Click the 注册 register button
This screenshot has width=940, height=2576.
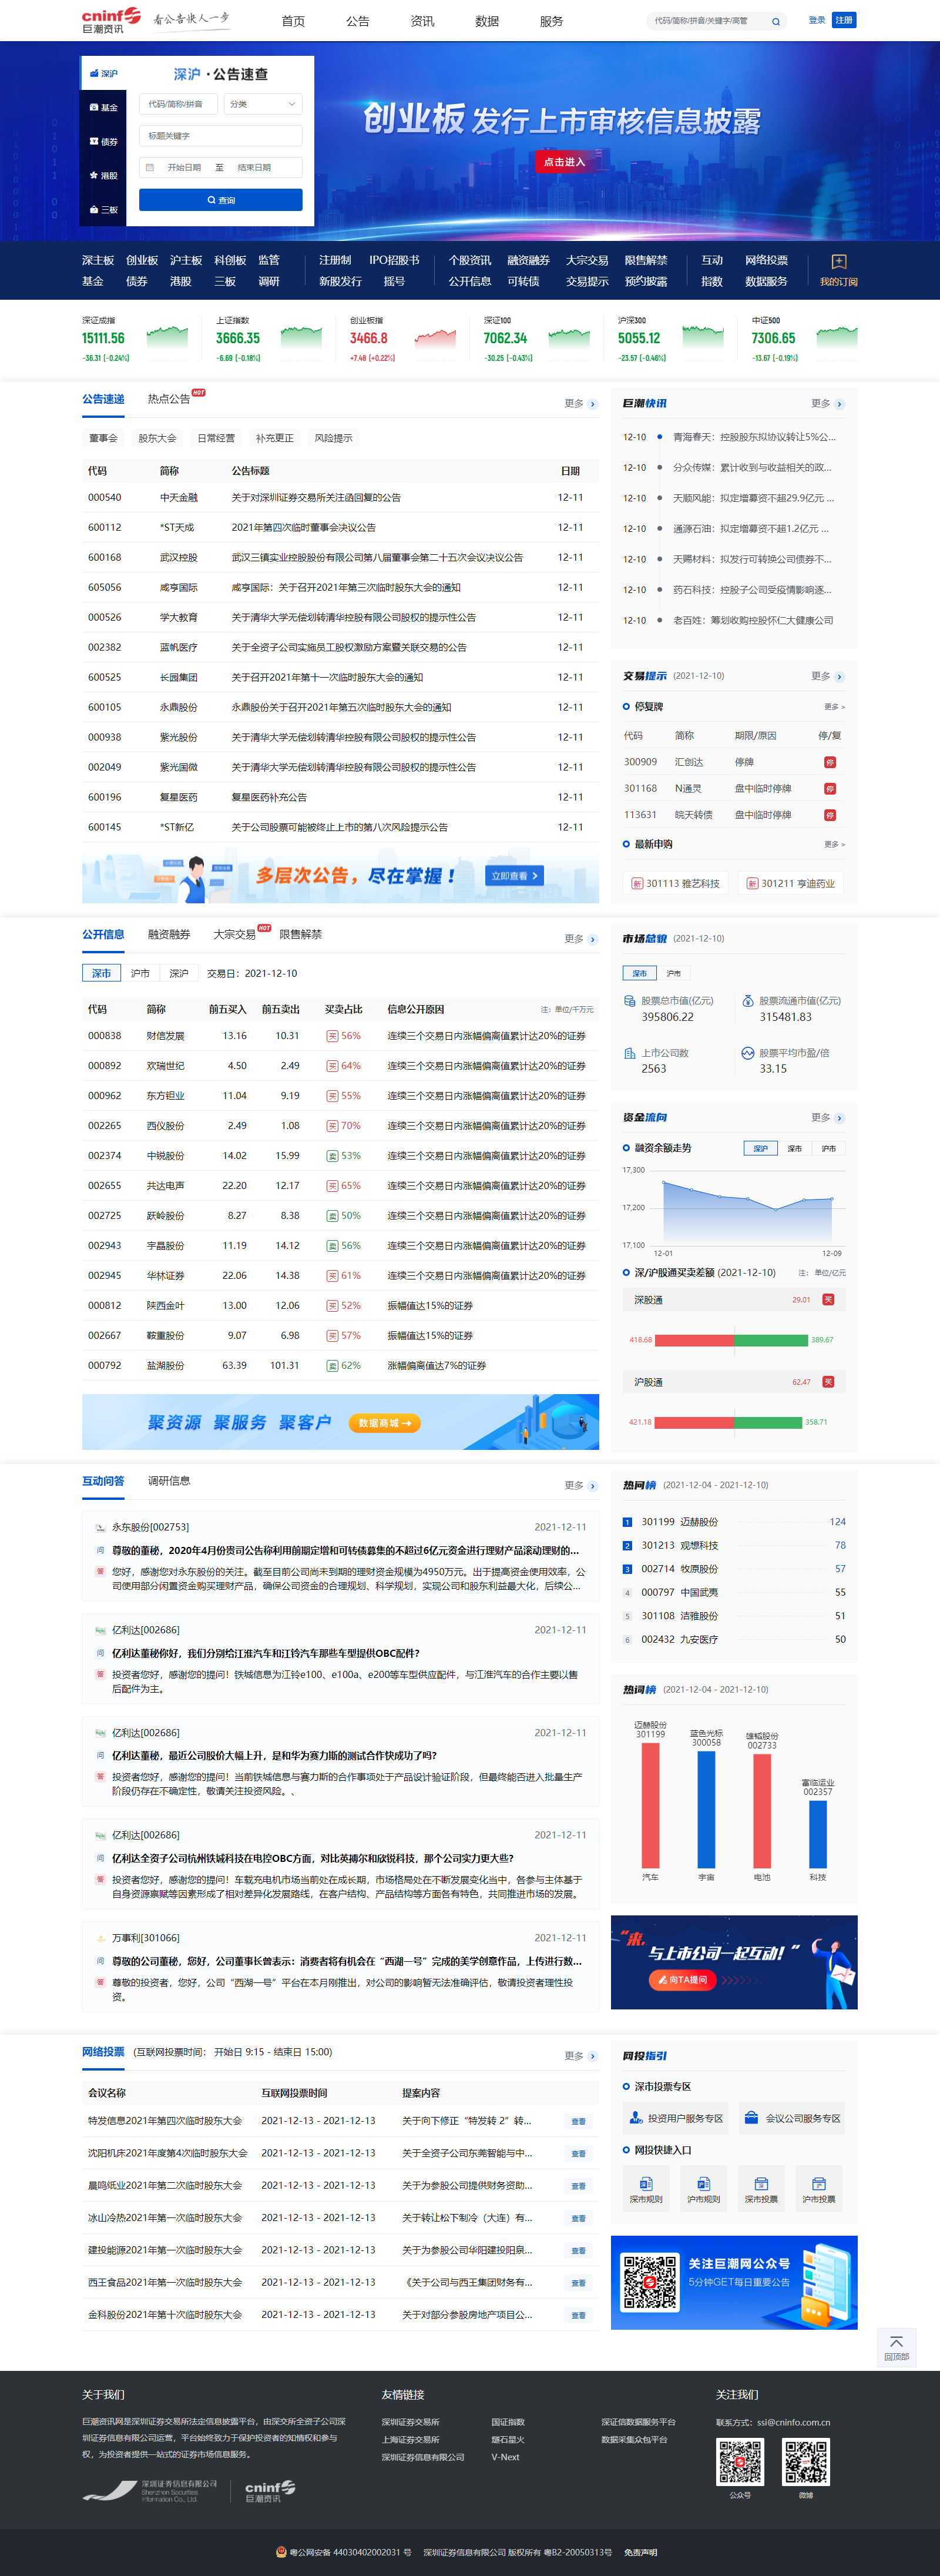[x=843, y=20]
